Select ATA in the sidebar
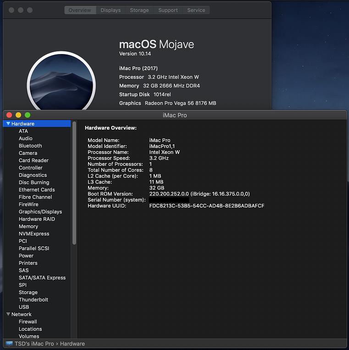Viewport: 349px width, 350px height. (23, 131)
